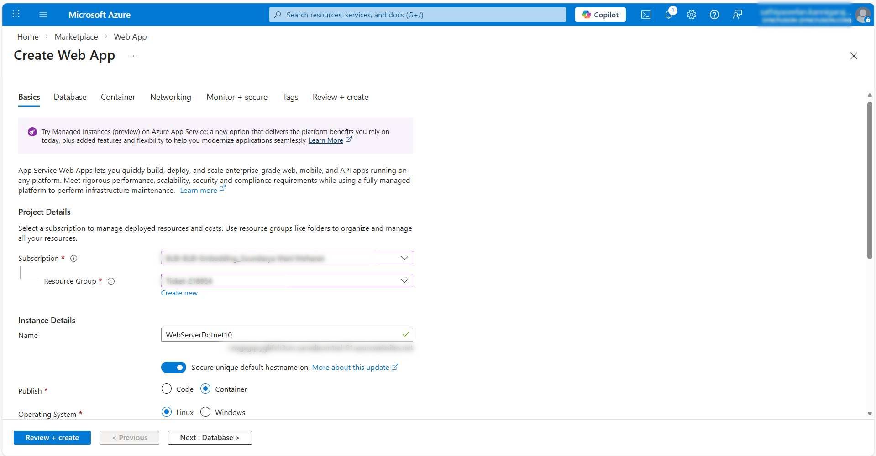This screenshot has height=456, width=876.
Task: Open Learn More about Managed Instances
Action: coord(326,140)
